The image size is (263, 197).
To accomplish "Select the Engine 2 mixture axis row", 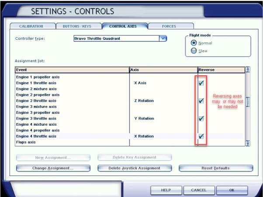I will tap(129, 89).
